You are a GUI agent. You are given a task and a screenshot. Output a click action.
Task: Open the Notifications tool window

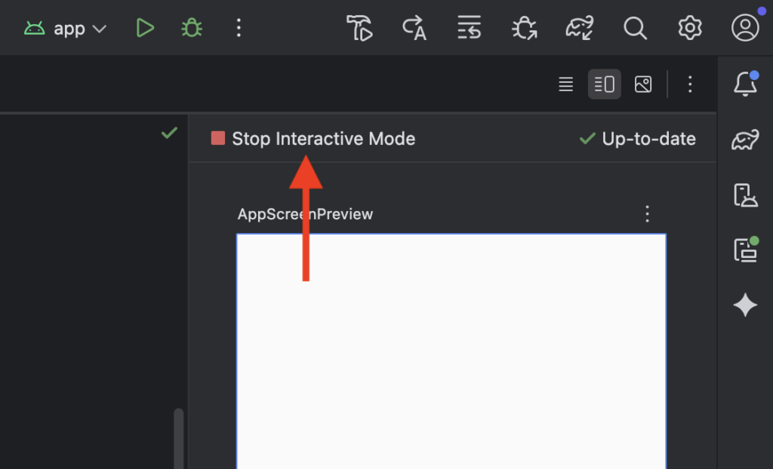[745, 84]
